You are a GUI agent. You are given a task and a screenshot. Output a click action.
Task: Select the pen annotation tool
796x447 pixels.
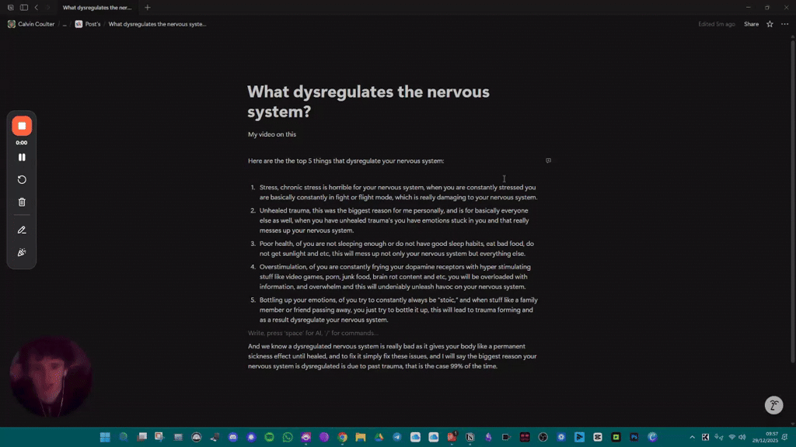click(x=22, y=230)
